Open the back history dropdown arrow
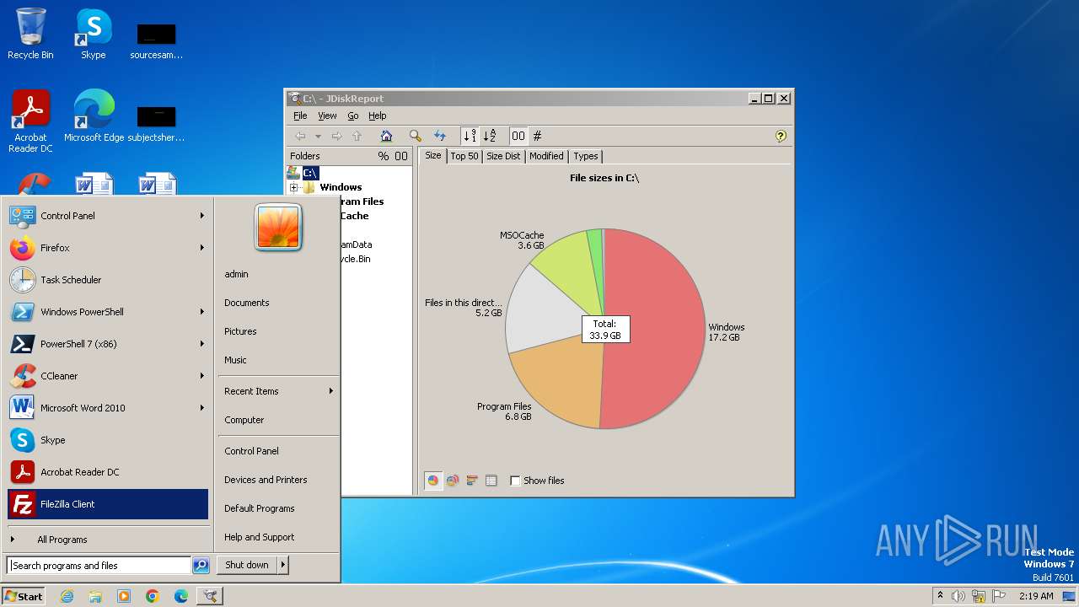This screenshot has height=607, width=1079. [318, 136]
